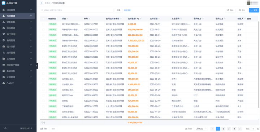The image size is (260, 132).
Task: Tick the checkbox for row JS20230826005
Action: [x=43, y=46]
